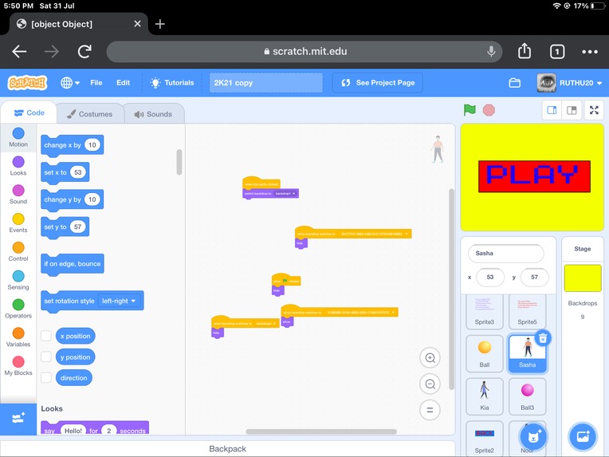Reset workspace zoom with equals button

click(430, 410)
